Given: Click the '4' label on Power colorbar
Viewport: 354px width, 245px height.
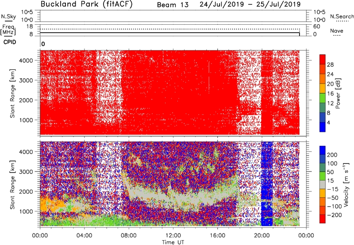Looking at the screenshot, I should point(329,123).
